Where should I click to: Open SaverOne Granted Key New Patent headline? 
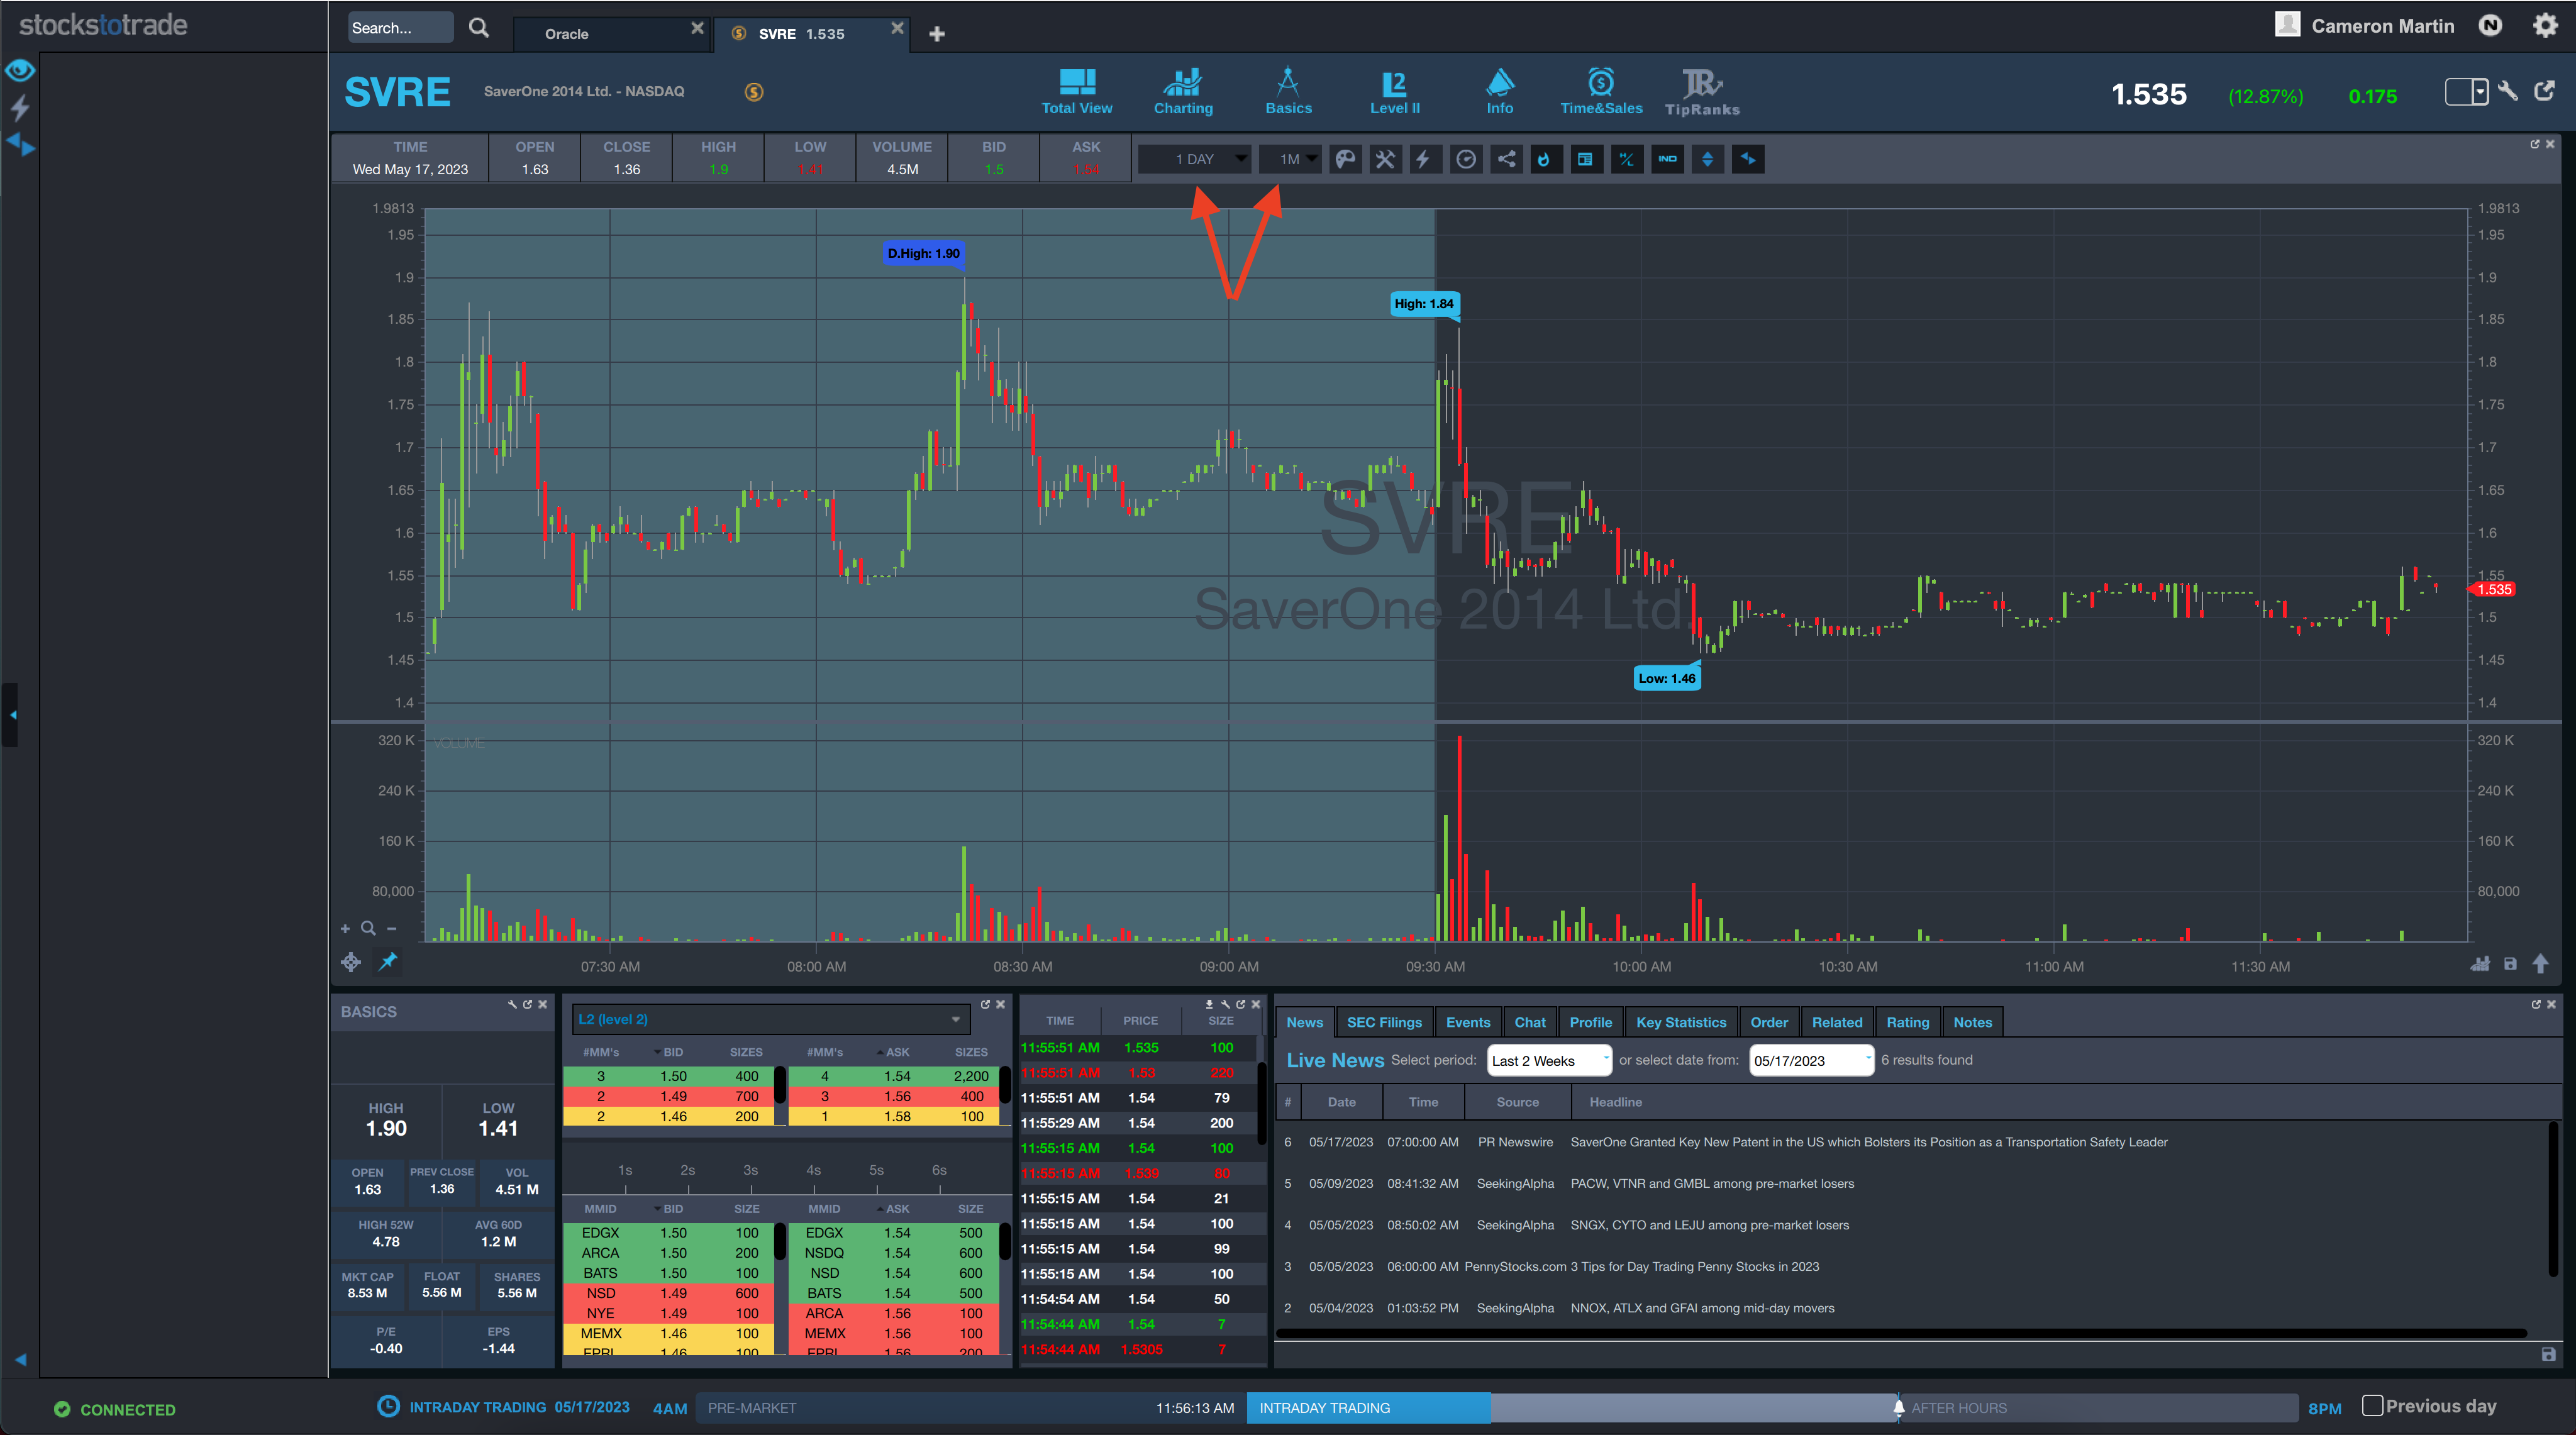pos(1868,1142)
